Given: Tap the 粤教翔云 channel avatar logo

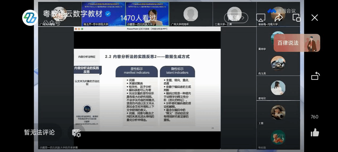Looking at the screenshot, I should click(x=30, y=18).
